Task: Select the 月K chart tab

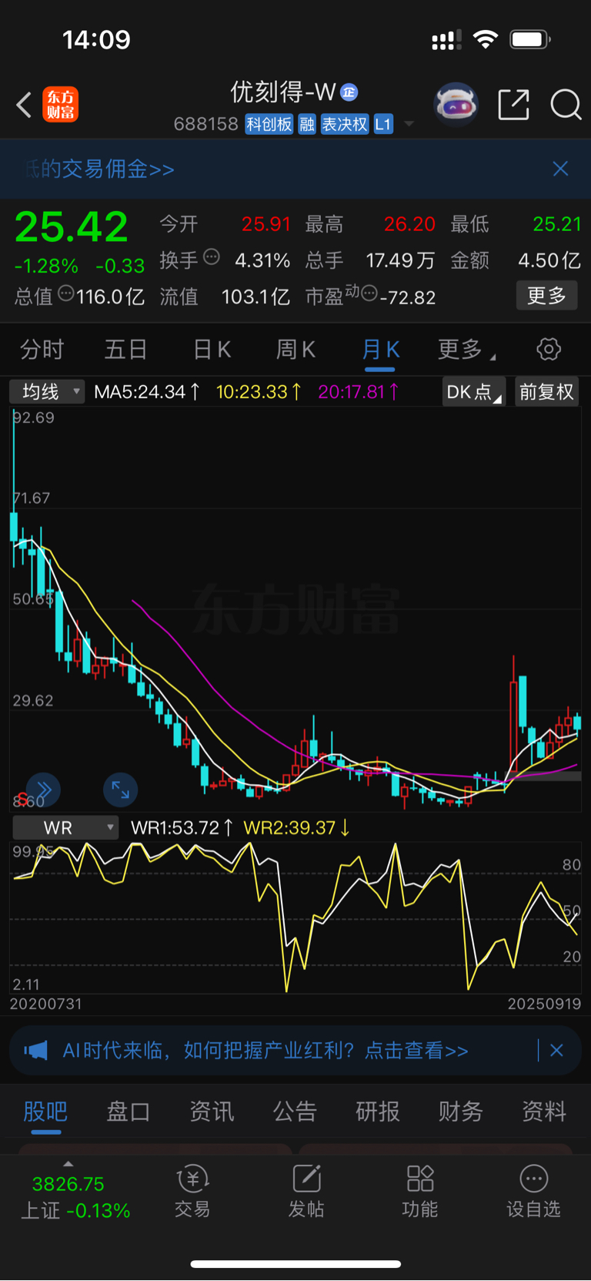Action: (x=380, y=350)
